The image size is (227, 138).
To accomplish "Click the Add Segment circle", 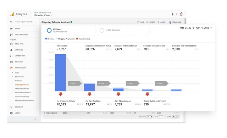I will pyautogui.click(x=102, y=31).
